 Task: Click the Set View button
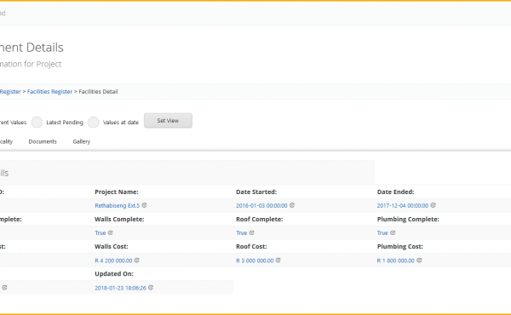pos(168,121)
